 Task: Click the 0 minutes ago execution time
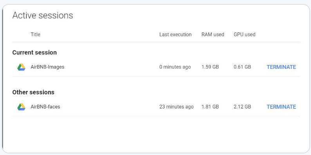(175, 67)
